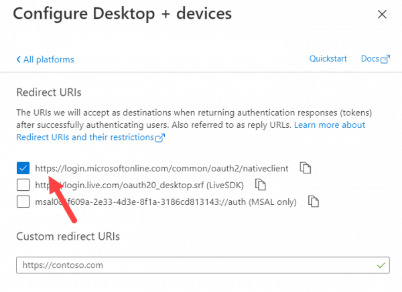Image resolution: width=402 pixels, height=292 pixels.
Task: Click green validation checkmark in URI field
Action: 381,265
